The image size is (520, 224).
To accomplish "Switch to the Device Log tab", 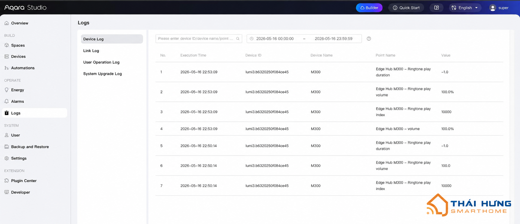I will 112,39.
